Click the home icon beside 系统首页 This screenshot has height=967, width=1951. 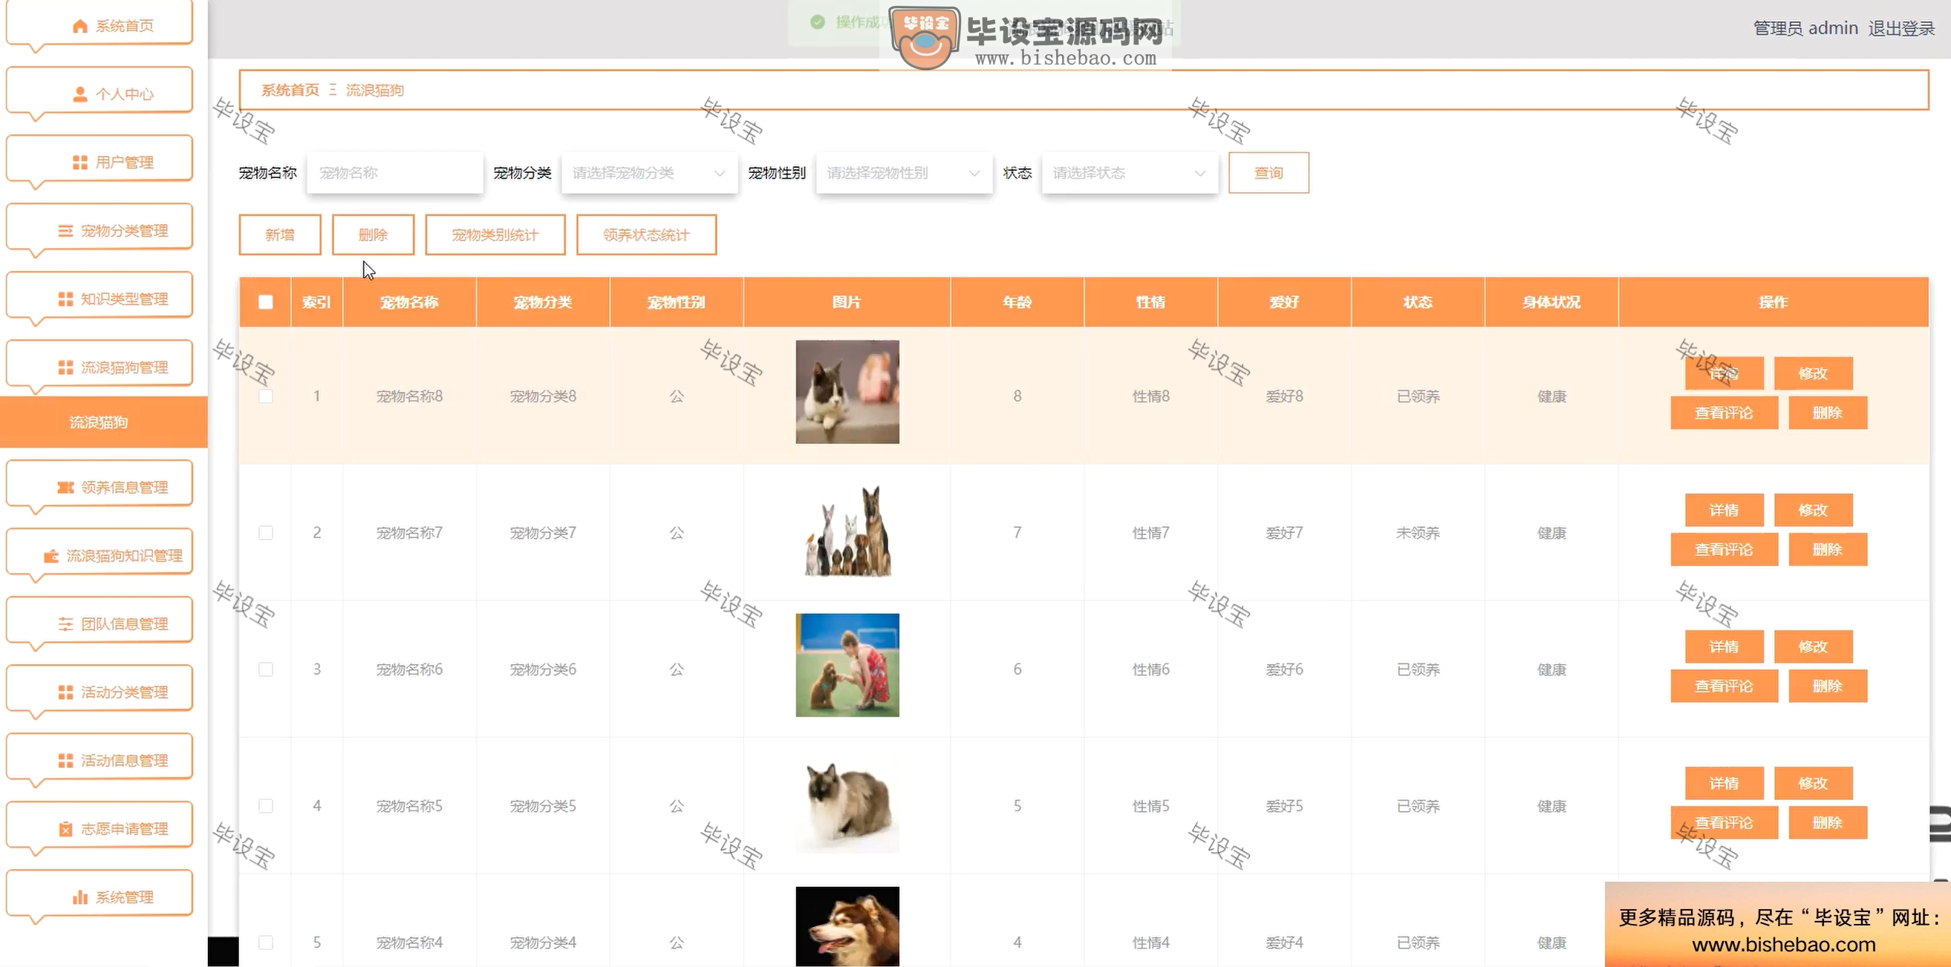click(79, 27)
